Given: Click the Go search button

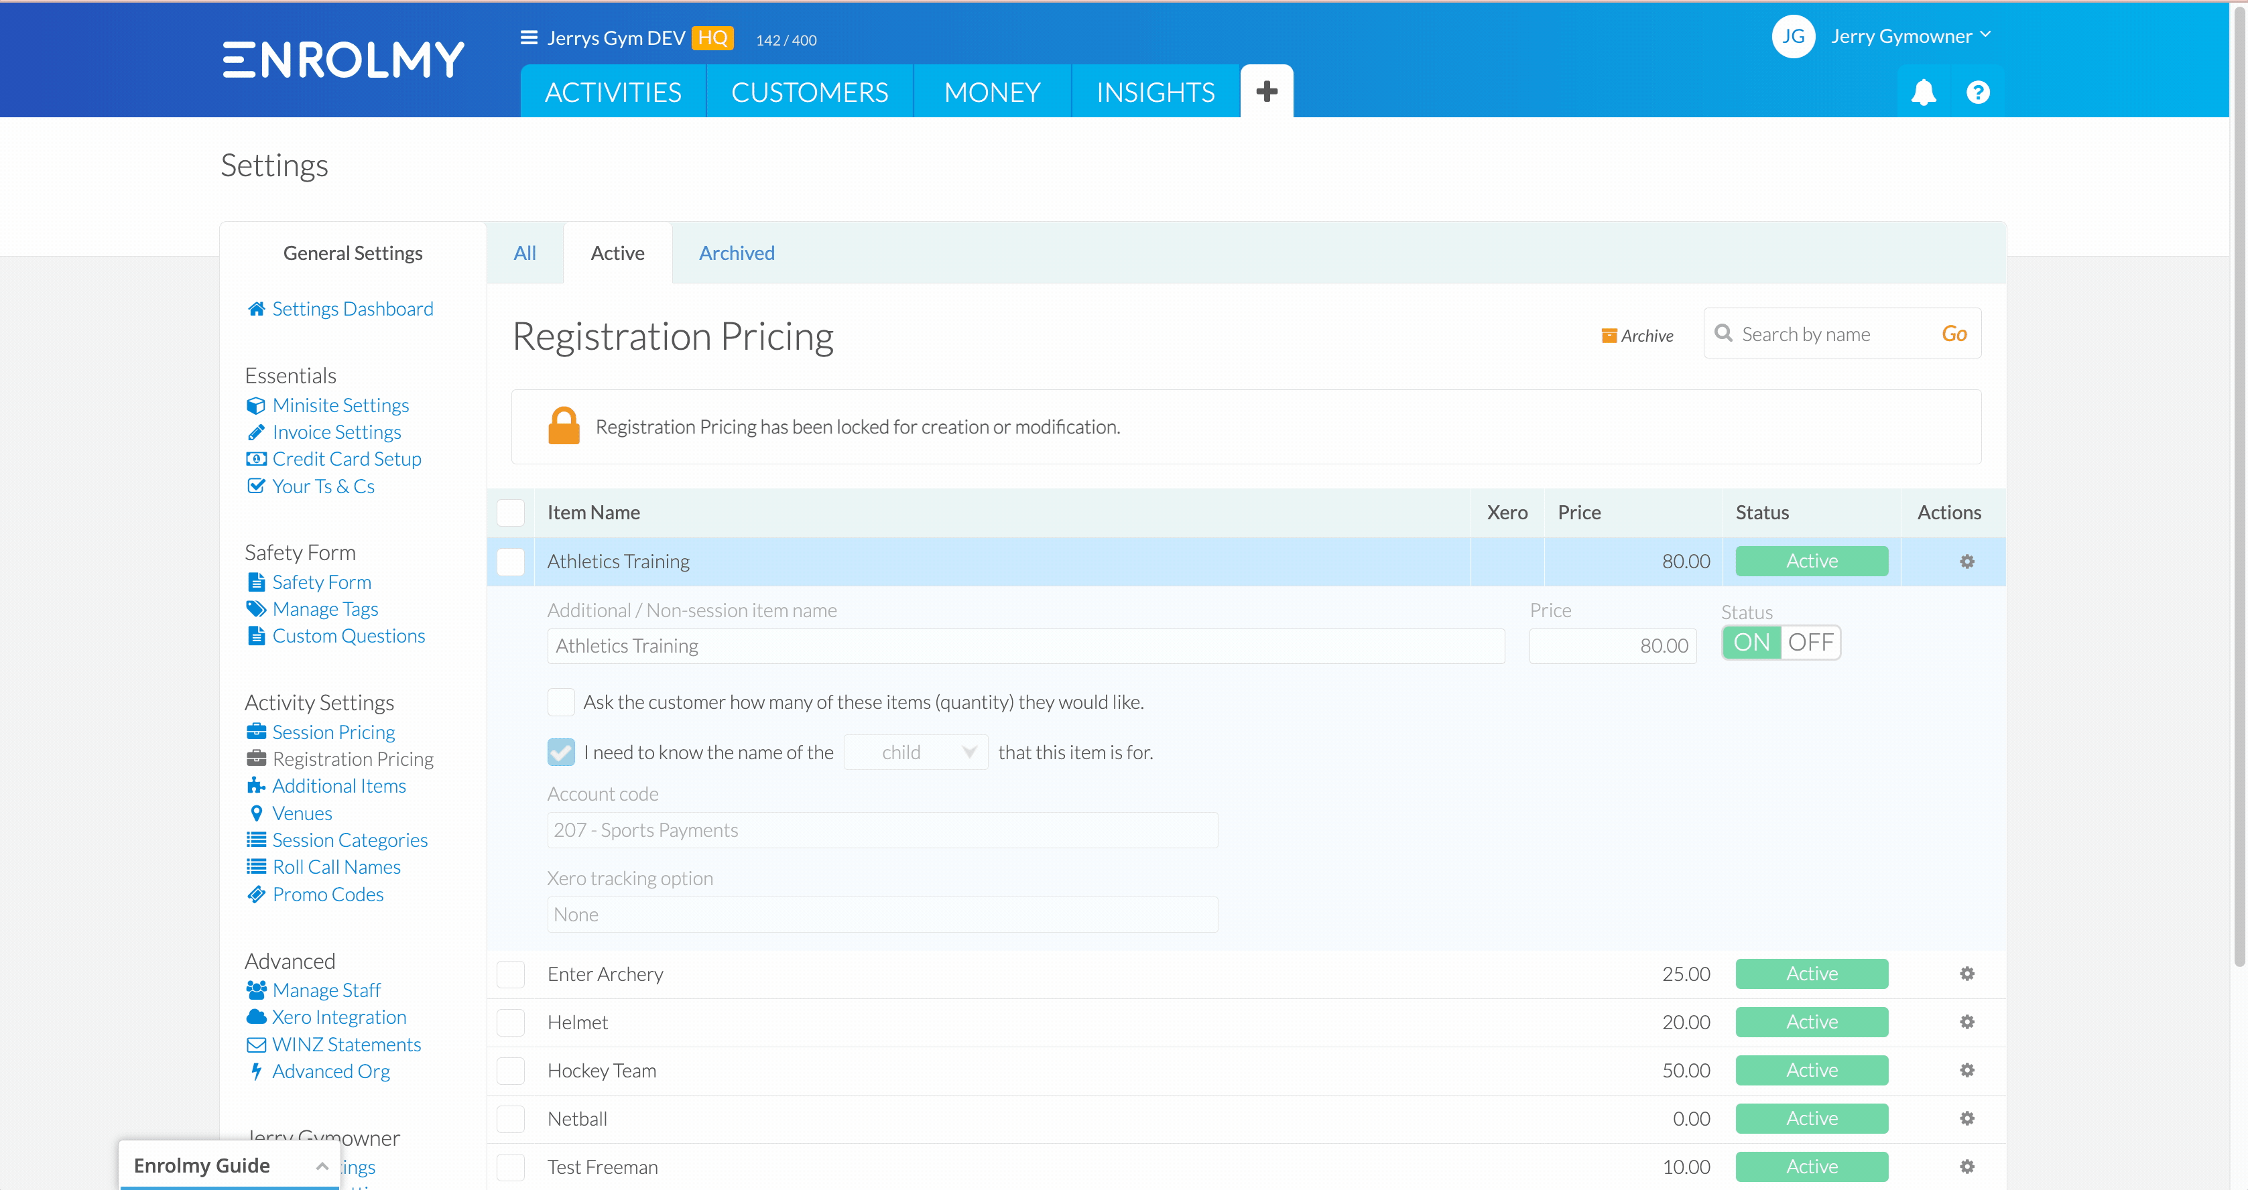Looking at the screenshot, I should pos(1954,334).
